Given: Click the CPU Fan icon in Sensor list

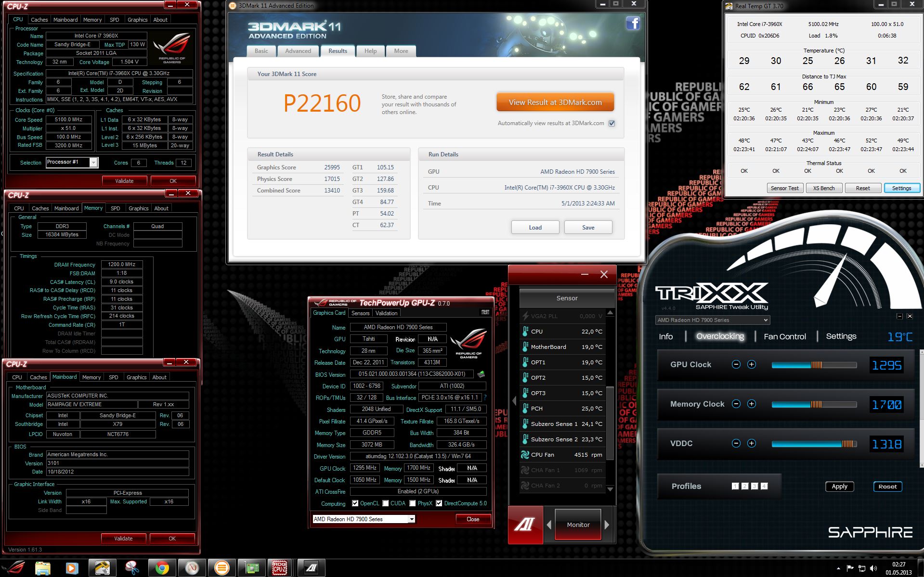Looking at the screenshot, I should click(525, 454).
